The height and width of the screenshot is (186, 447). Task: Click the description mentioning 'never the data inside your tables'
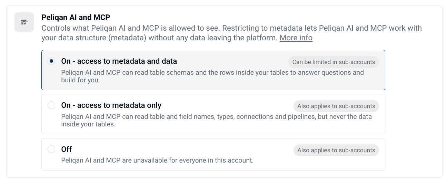tap(217, 120)
